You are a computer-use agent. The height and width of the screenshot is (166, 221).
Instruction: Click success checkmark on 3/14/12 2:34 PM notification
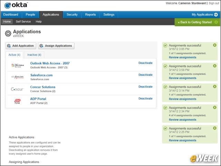165,108
